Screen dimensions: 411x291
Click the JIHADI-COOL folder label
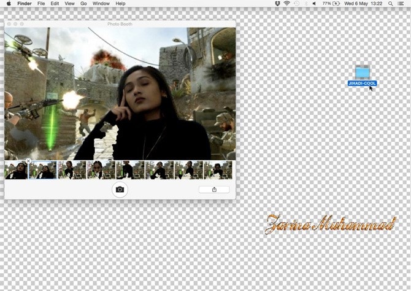tap(363, 83)
